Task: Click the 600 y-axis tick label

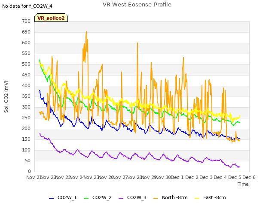Action: pos(26,43)
